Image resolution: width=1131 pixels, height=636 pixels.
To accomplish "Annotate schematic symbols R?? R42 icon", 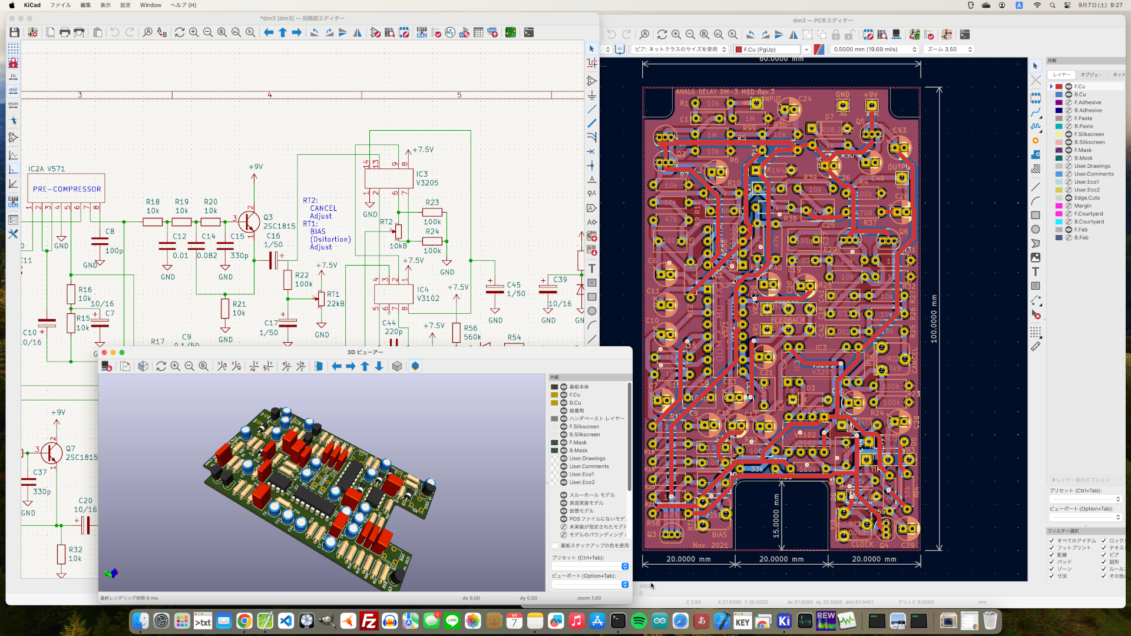I will tap(422, 32).
